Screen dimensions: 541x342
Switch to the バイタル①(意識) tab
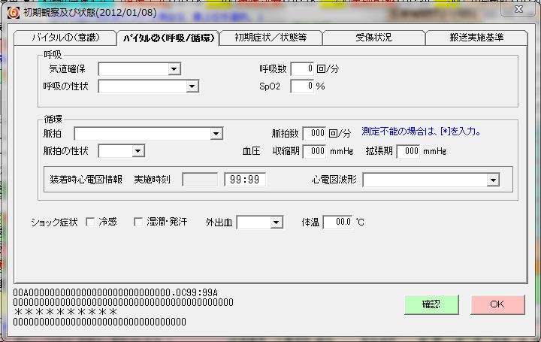click(65, 38)
